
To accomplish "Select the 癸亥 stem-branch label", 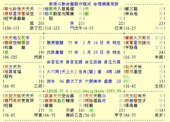I will (159, 115).
